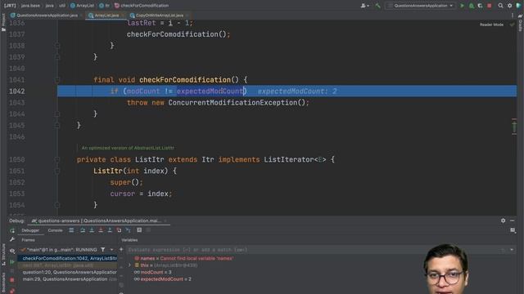Open the Project tool window from the left stripe
The width and height of the screenshot is (524, 294).
click(x=3, y=22)
